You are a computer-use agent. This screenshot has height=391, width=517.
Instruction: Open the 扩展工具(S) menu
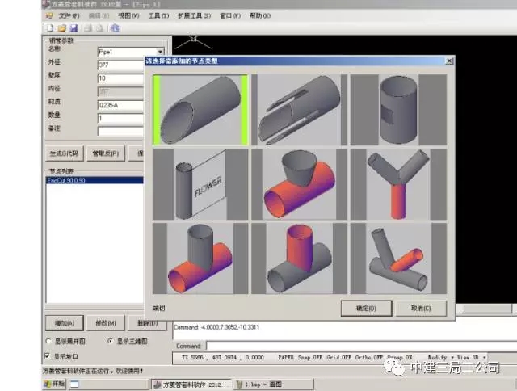195,15
